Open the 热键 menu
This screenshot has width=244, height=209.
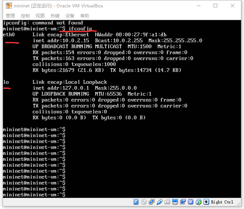pyautogui.click(x=55, y=16)
